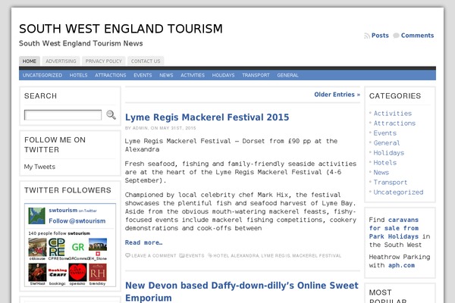Open the Events category tag under the post
455x303 pixels.
(x=195, y=256)
